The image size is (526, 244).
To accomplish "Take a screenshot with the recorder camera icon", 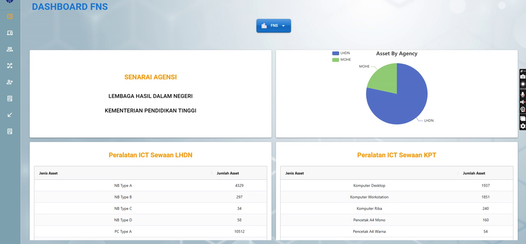I will (x=523, y=77).
